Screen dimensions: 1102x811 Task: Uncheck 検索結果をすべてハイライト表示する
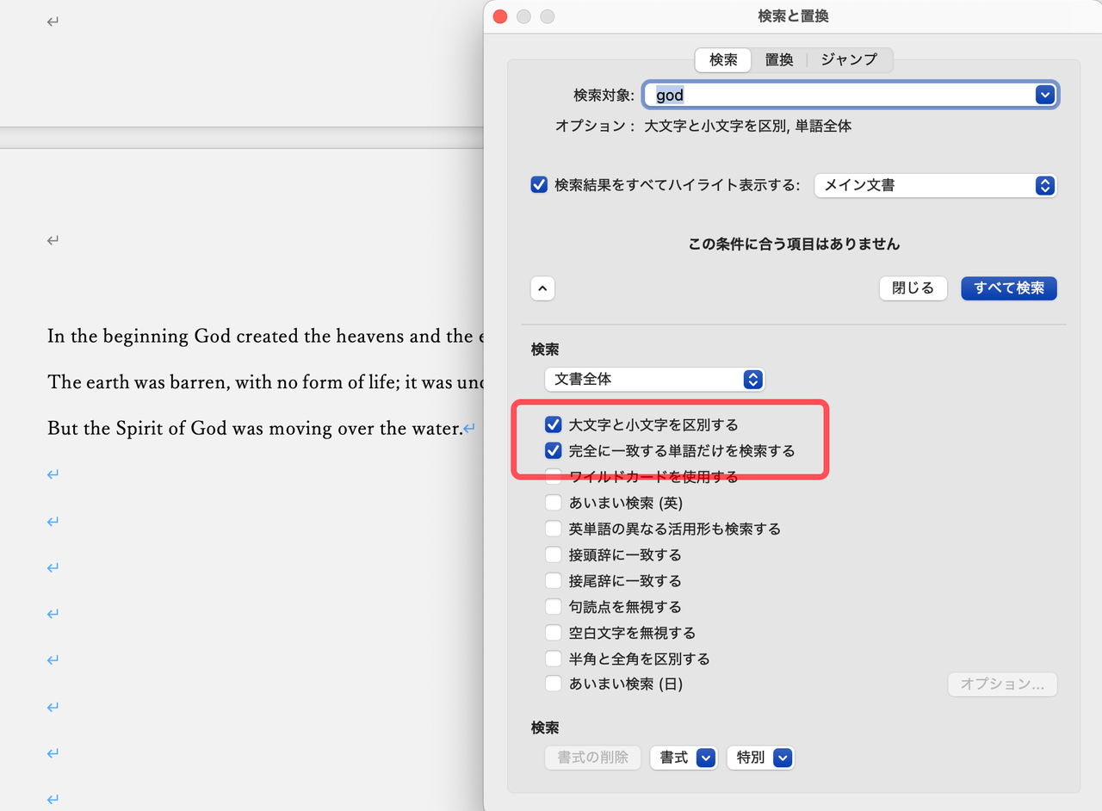click(x=539, y=184)
